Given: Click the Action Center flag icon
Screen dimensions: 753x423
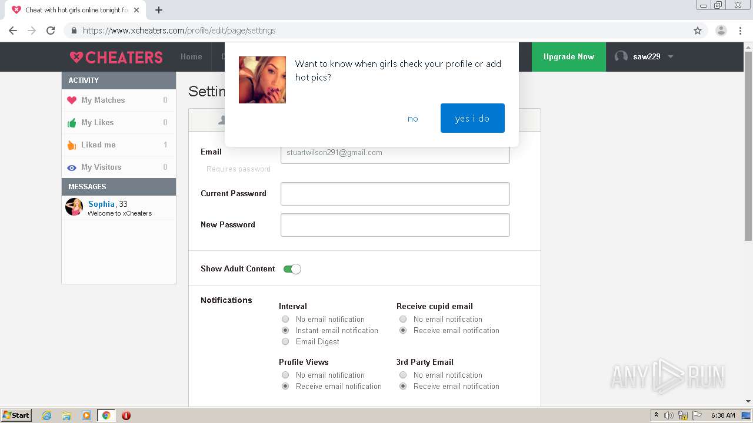Looking at the screenshot, I should click(697, 415).
